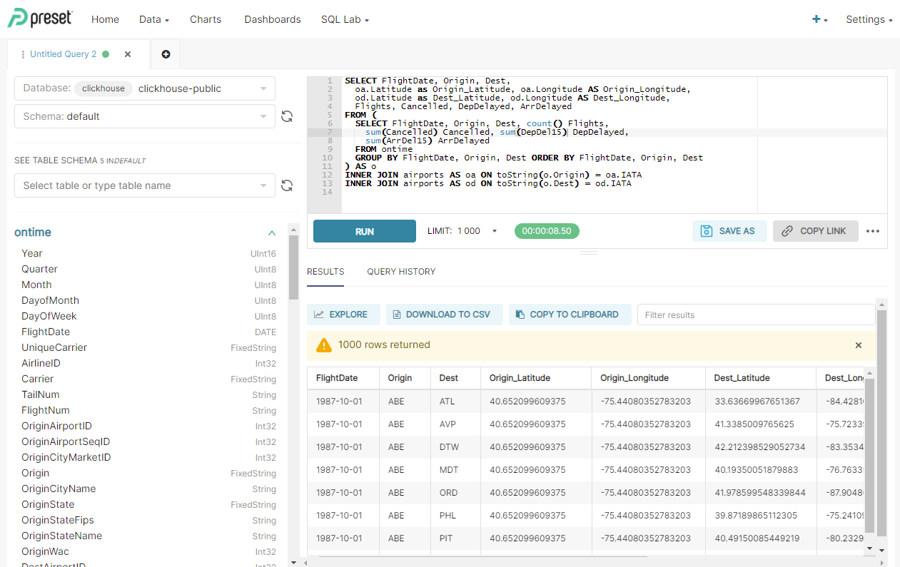Click the refresh icon next to the Schema selector

(x=287, y=116)
